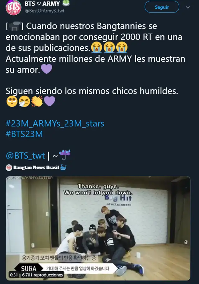
Task: Click the whale emoji next to Bangtan News Brasil
Action: pos(63,167)
